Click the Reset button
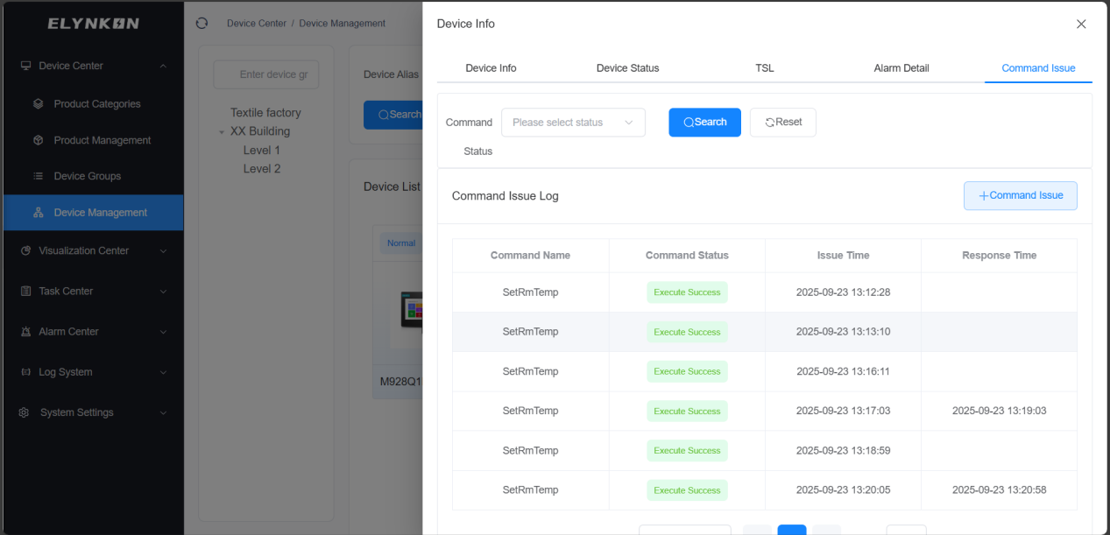Screen dimensions: 1110x535 tap(783, 123)
